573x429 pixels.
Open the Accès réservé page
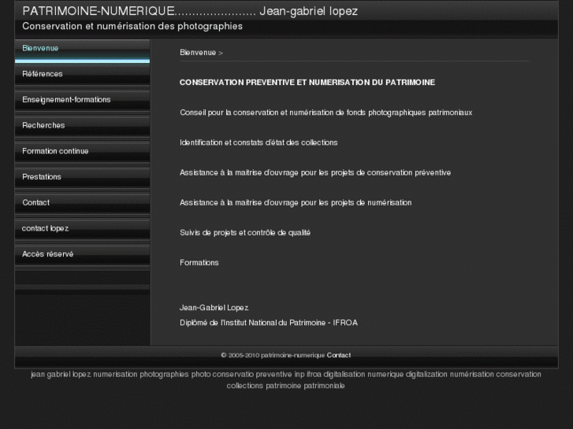tap(82, 254)
